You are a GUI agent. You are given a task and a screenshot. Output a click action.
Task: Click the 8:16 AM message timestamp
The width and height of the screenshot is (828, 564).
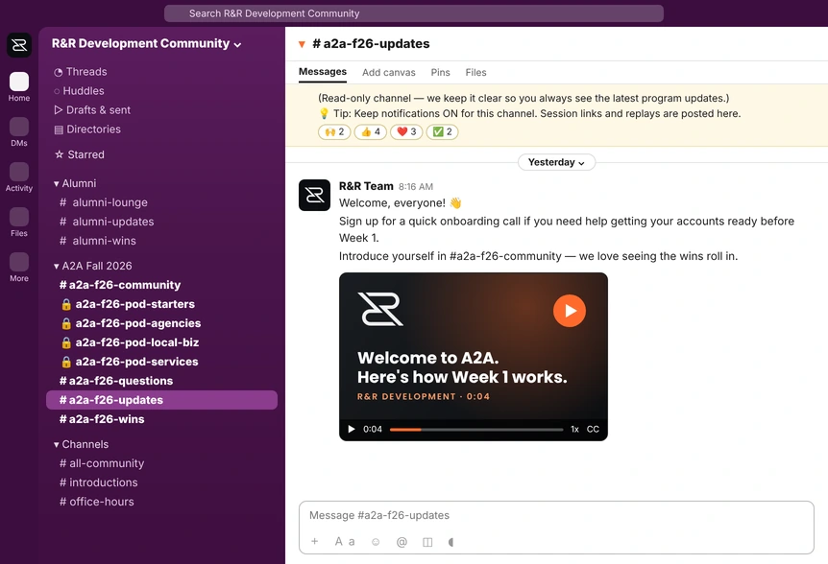click(x=416, y=187)
